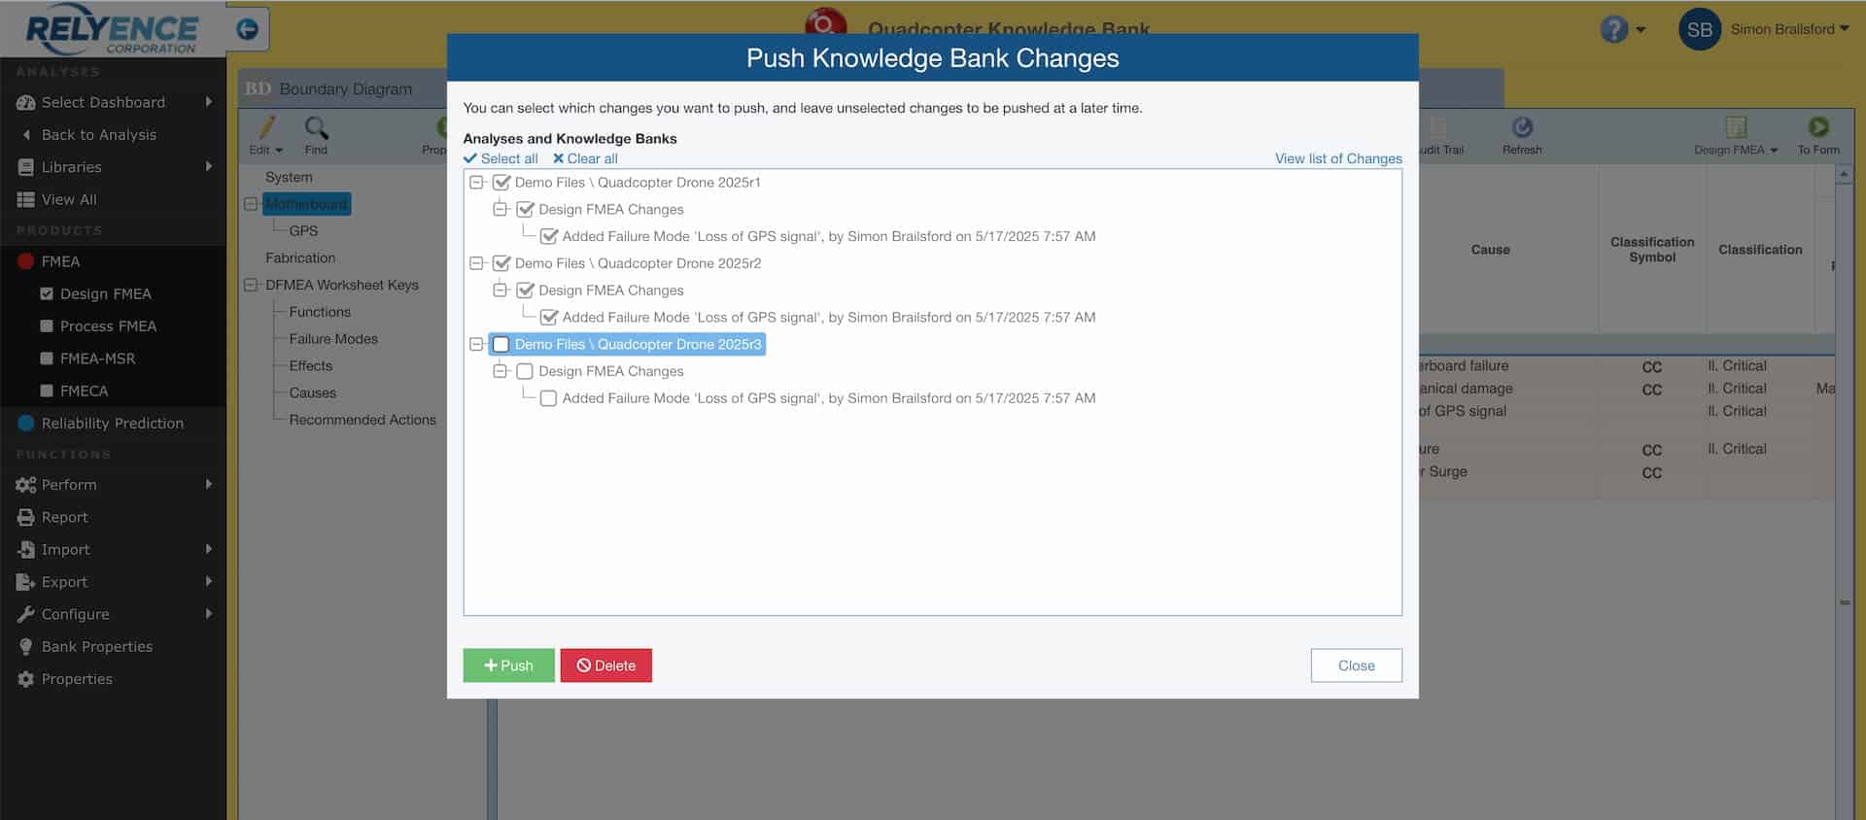Viewport: 1866px width, 820px height.
Task: Select the Functions tree item
Action: [320, 312]
